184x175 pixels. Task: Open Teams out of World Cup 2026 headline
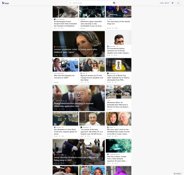coord(118,78)
